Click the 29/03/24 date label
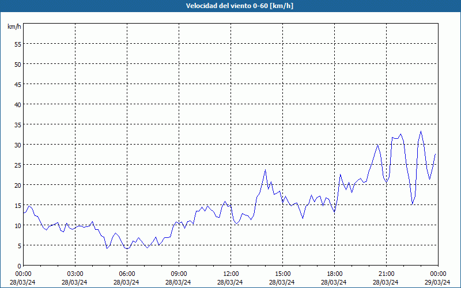 [x=437, y=282]
